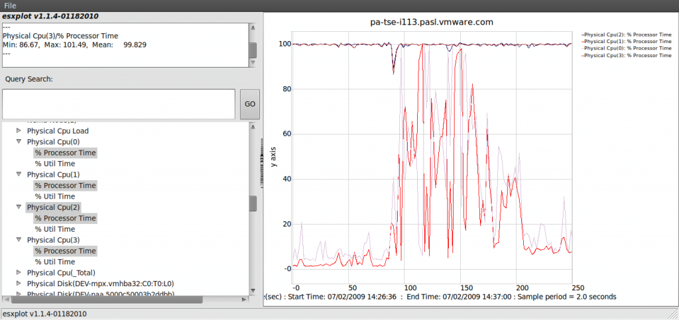Image resolution: width=679 pixels, height=320 pixels.
Task: Click plot title pa-tse-i113.pasl.vmware.com
Action: pos(432,22)
